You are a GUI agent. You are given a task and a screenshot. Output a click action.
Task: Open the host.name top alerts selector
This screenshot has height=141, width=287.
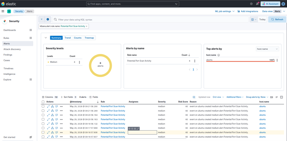(x=267, y=49)
